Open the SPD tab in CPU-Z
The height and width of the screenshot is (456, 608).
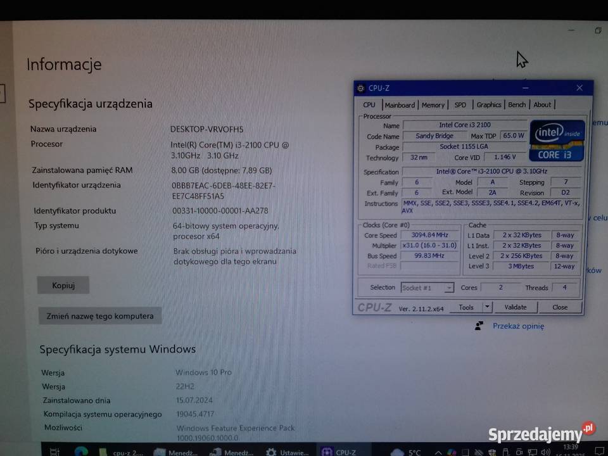click(x=460, y=104)
